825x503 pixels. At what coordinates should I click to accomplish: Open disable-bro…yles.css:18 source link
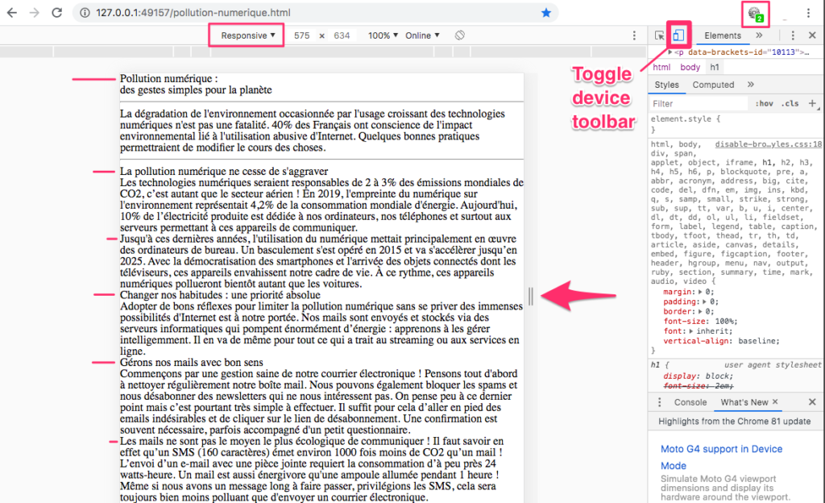click(768, 144)
